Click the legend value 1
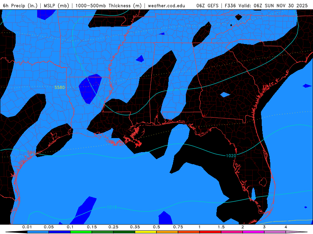The width and height of the screenshot is (313, 234). (200, 227)
